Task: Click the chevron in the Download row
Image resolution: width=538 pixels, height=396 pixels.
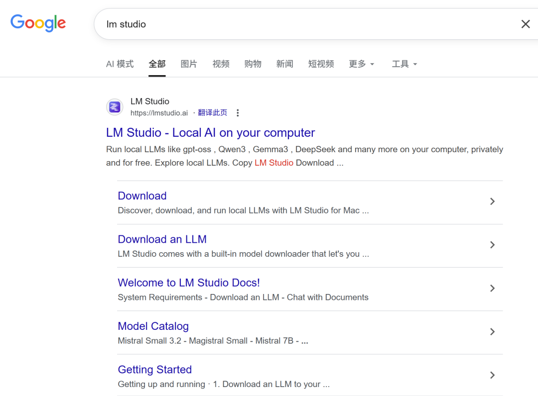Action: (x=492, y=201)
